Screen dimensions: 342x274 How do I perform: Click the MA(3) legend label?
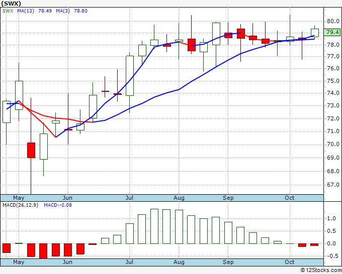[63, 11]
